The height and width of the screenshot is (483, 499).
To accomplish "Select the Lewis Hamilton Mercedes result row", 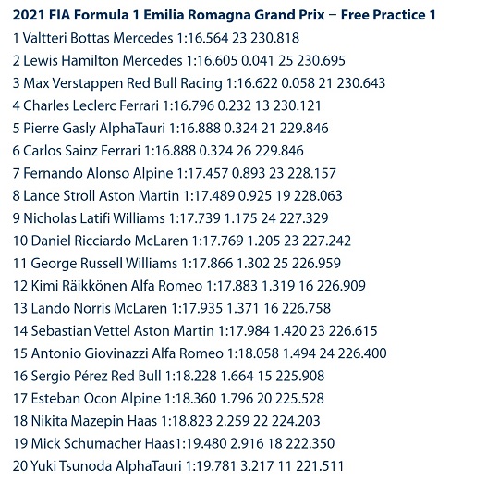I will point(179,60).
